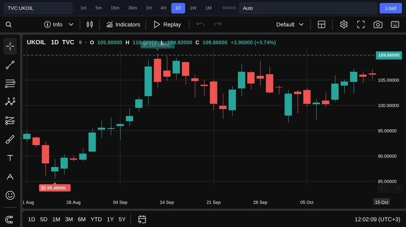The height and width of the screenshot is (227, 406).
Task: Set date range to 5Y
Action: tap(122, 219)
